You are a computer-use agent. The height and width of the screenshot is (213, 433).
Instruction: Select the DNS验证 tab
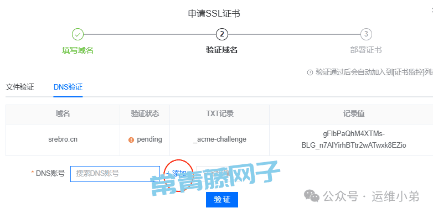tap(68, 87)
